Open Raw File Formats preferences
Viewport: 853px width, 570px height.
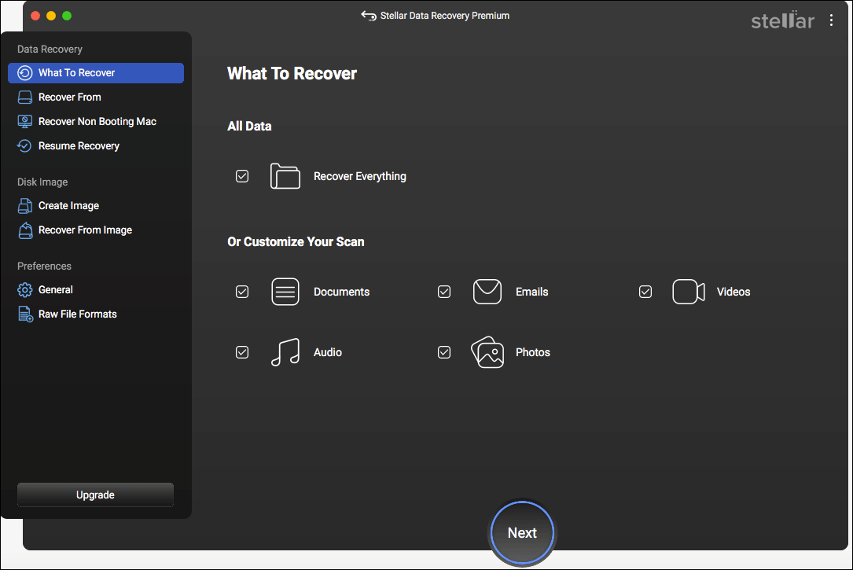click(77, 314)
